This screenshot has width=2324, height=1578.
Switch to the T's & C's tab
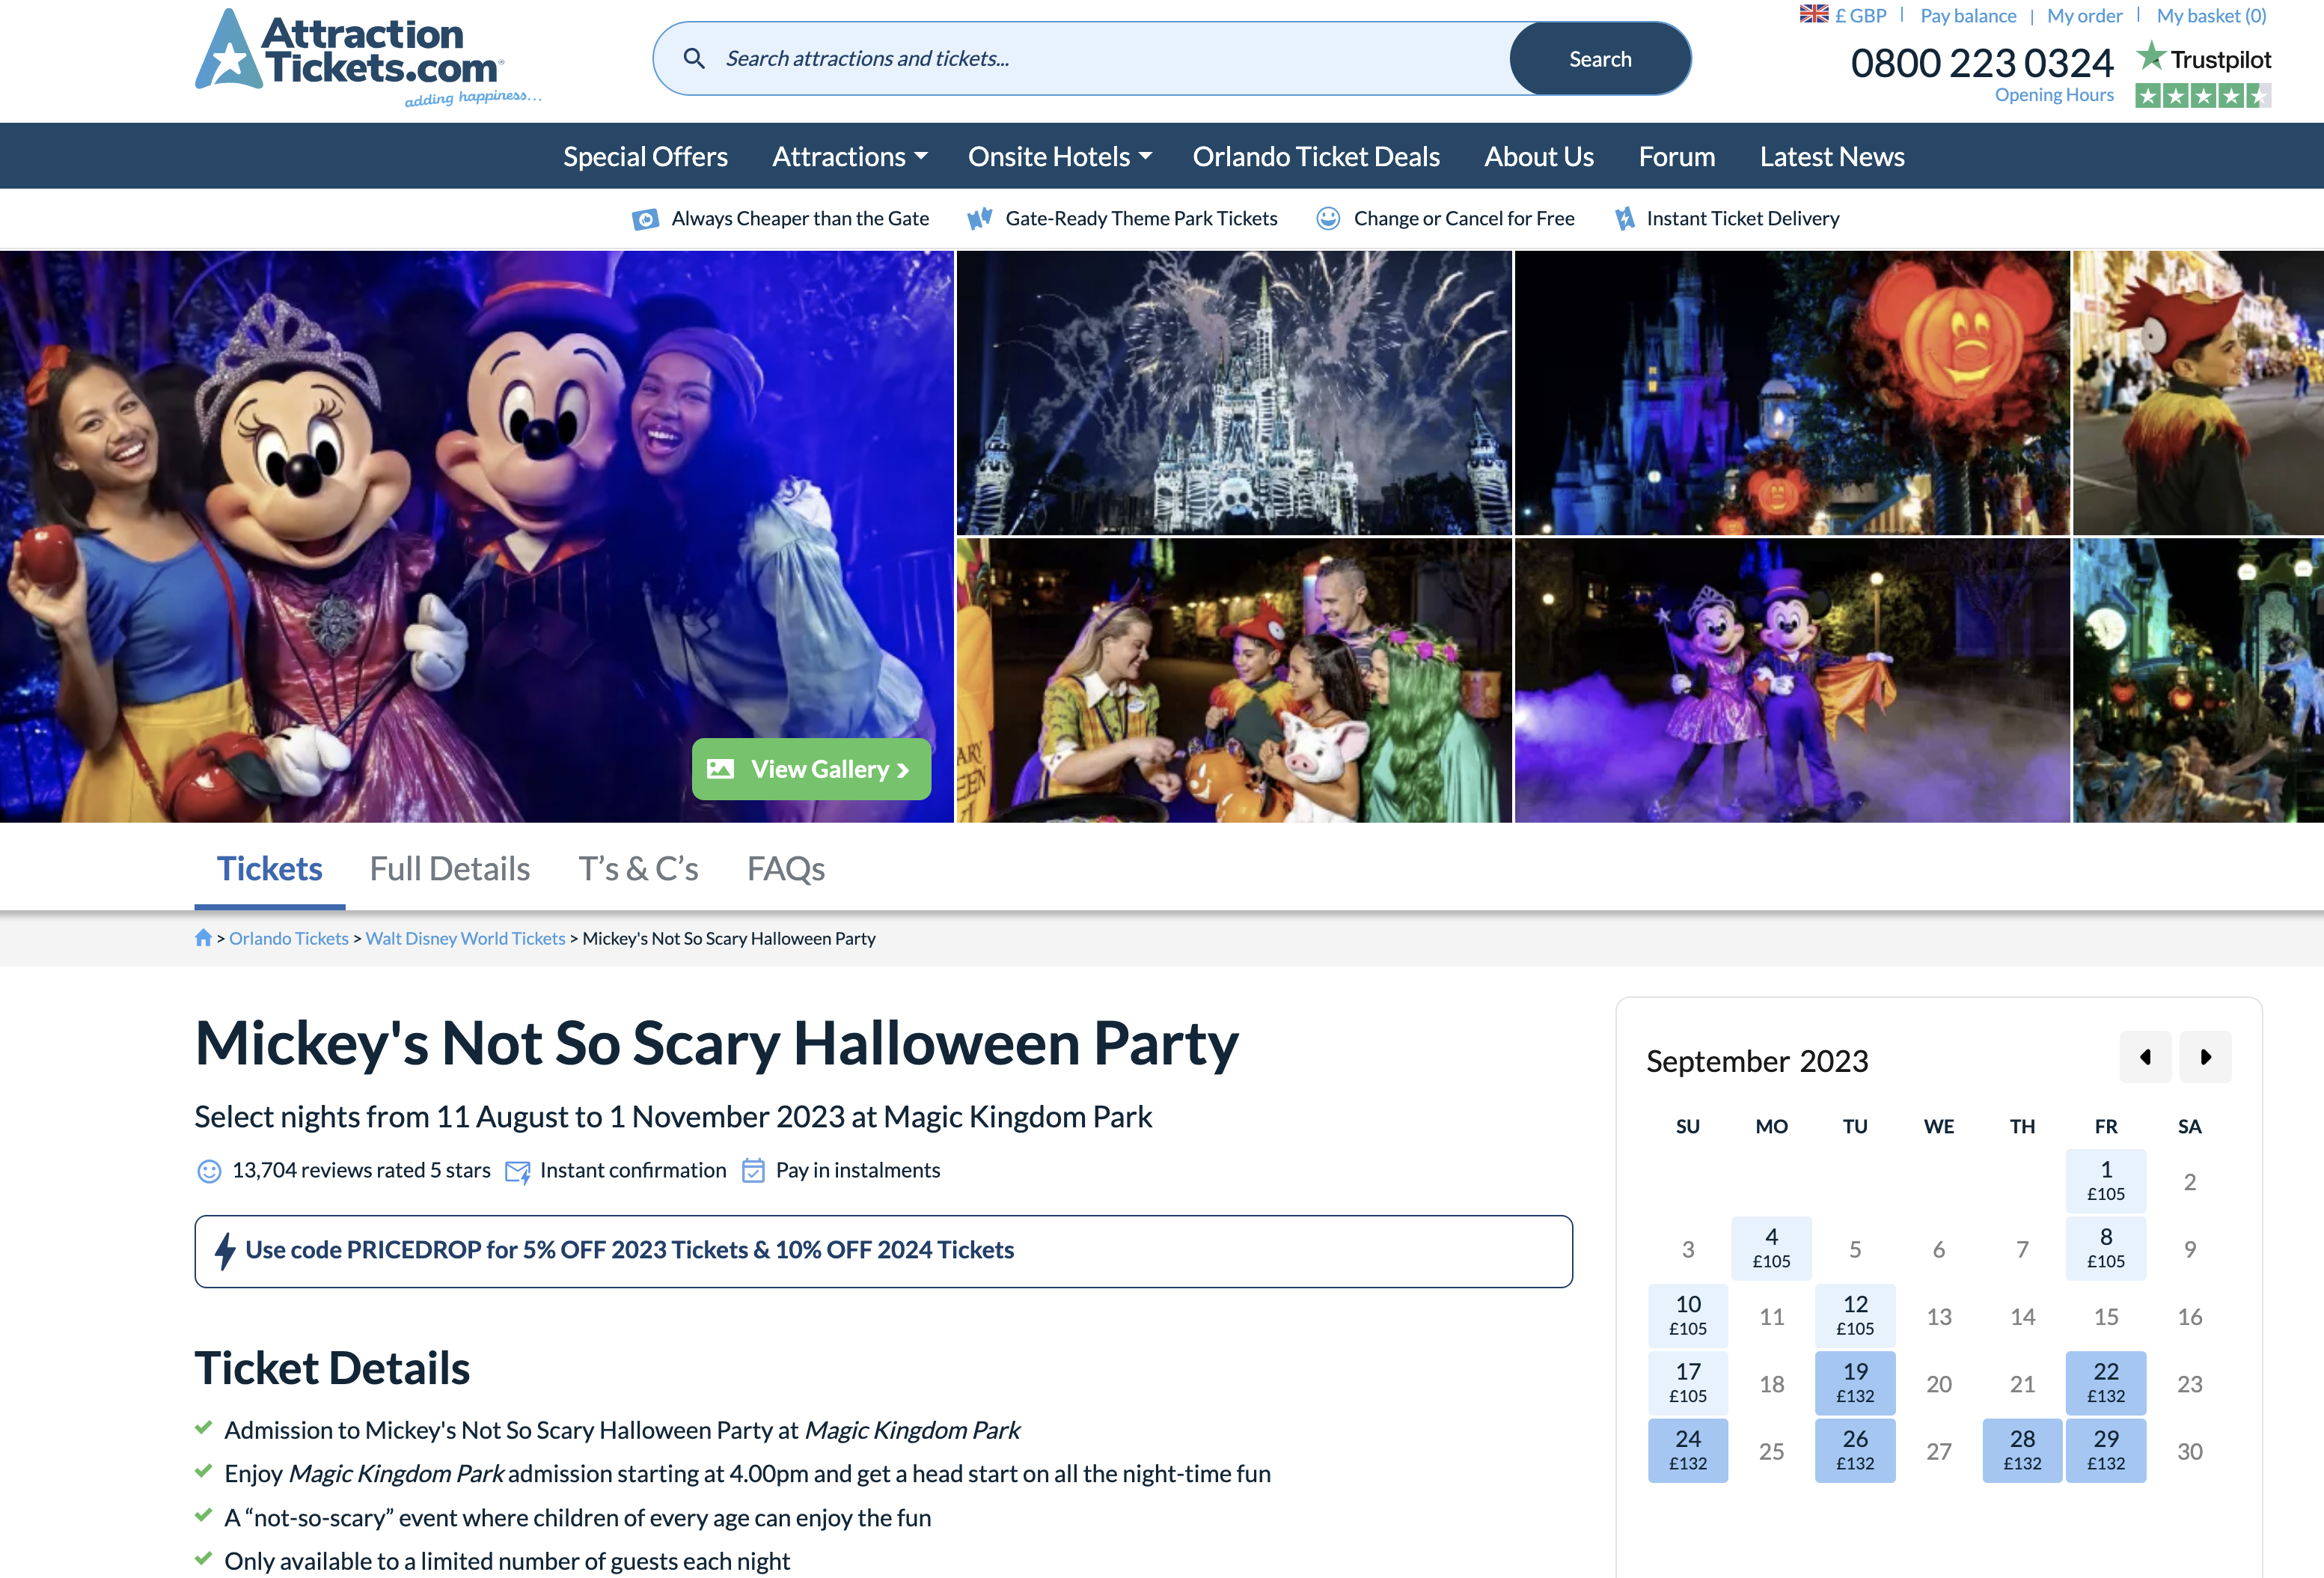point(639,868)
